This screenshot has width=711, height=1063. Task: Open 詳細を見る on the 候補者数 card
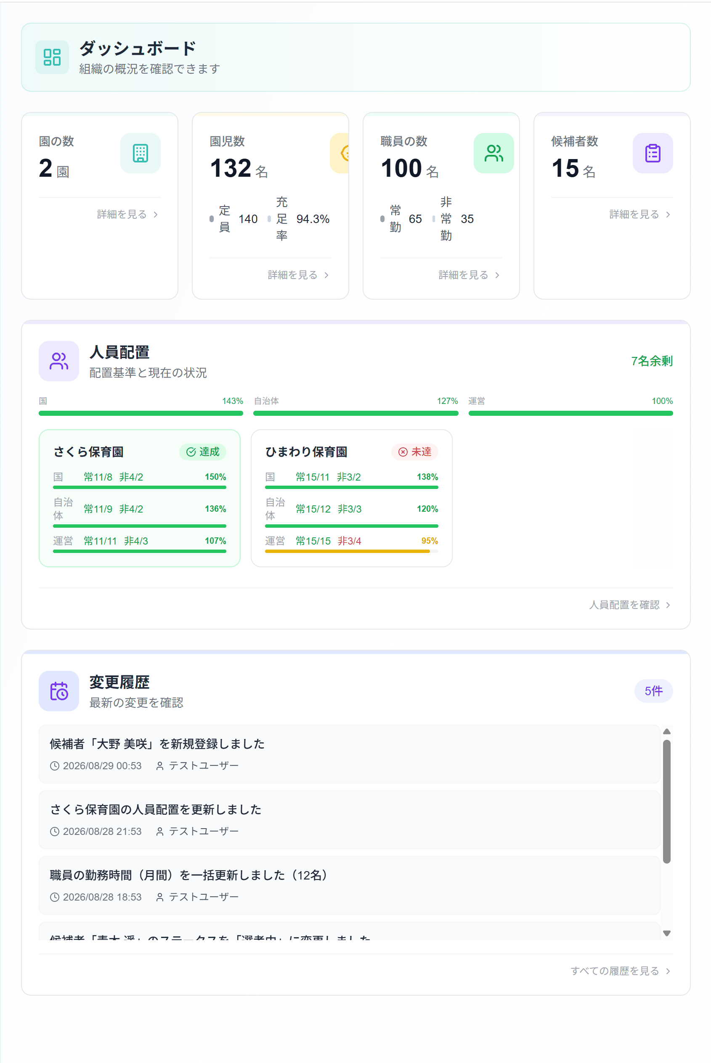[x=640, y=214]
